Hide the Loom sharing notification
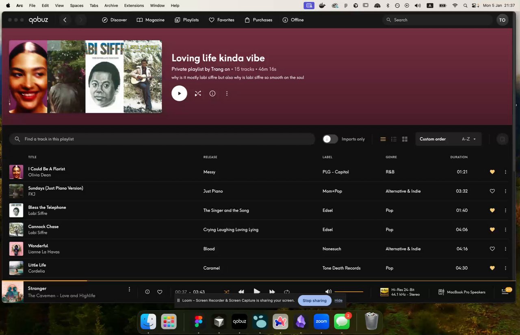Viewport: 520px width, 335px height. click(x=338, y=301)
